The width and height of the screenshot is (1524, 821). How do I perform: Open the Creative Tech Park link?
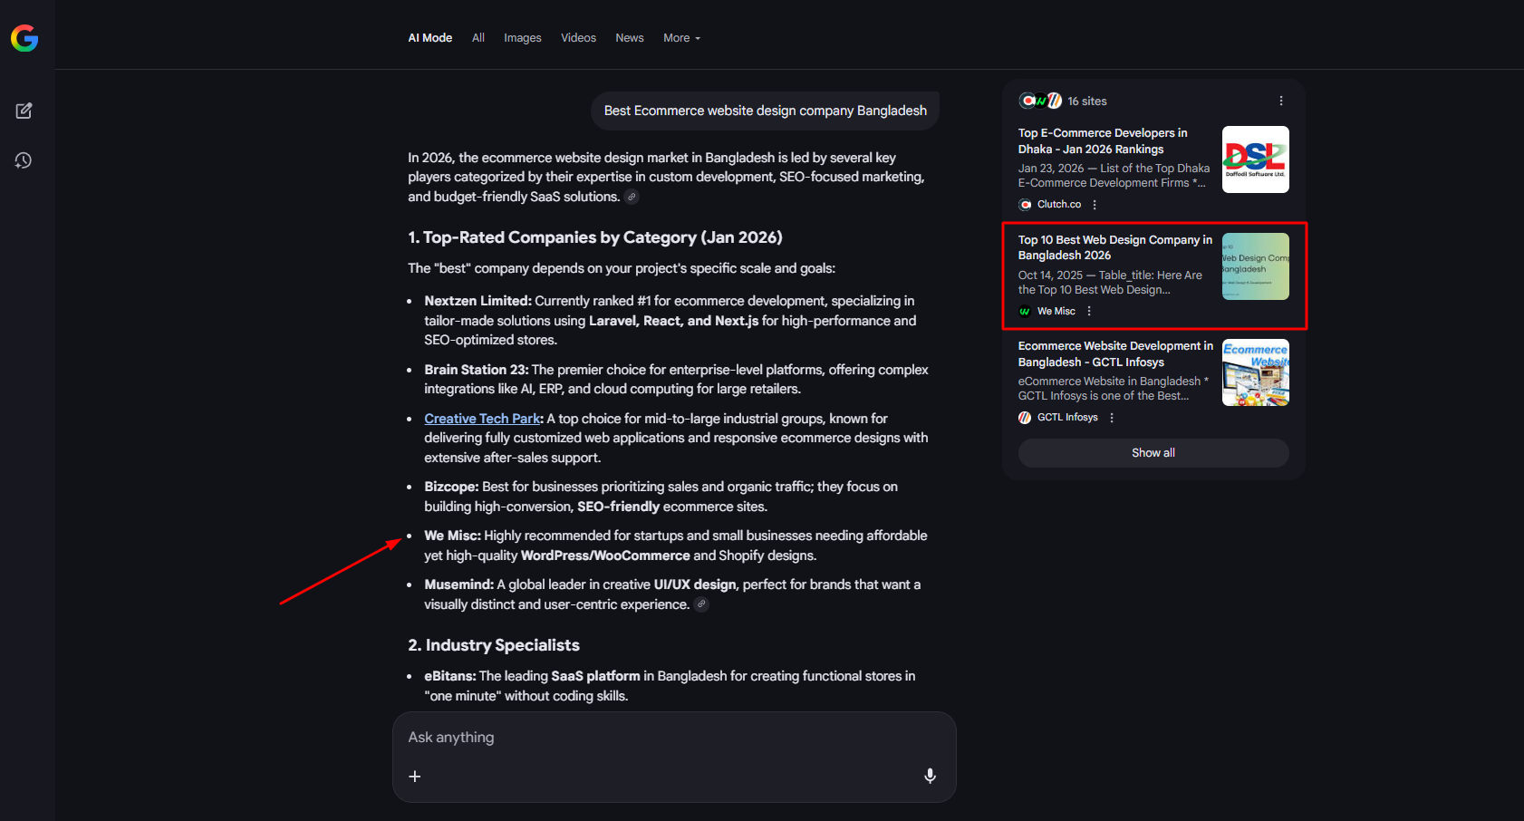[482, 419]
